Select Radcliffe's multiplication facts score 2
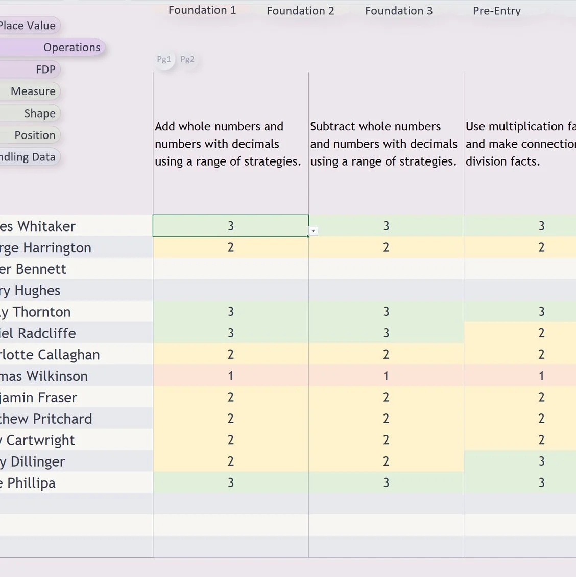The image size is (576, 577). pos(520,333)
